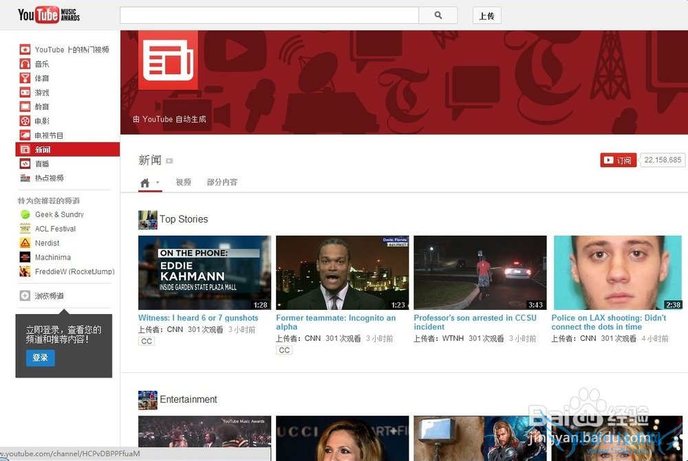Open the ACL Festival channel icon
Screen dimensions: 688x461
(x=25, y=229)
